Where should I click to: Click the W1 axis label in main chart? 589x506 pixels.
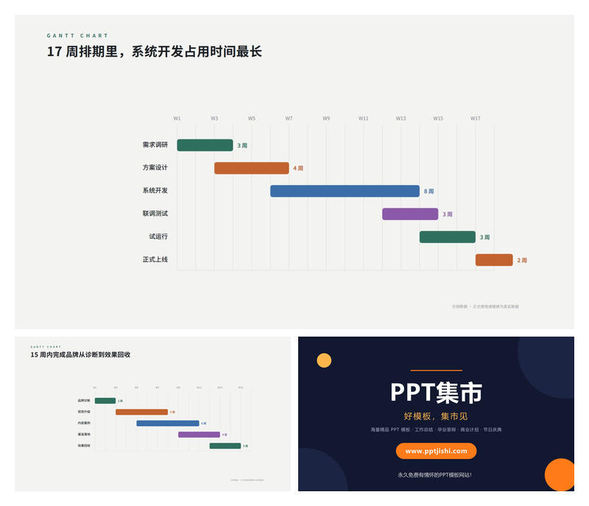click(x=177, y=119)
